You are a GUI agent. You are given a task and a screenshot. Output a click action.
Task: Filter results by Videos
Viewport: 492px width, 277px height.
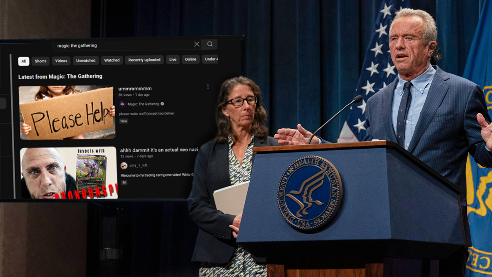point(61,61)
